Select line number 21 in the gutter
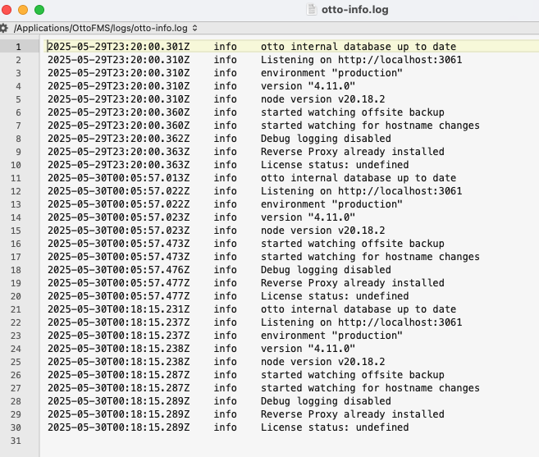Screen dimensions: 539x457 pos(16,309)
